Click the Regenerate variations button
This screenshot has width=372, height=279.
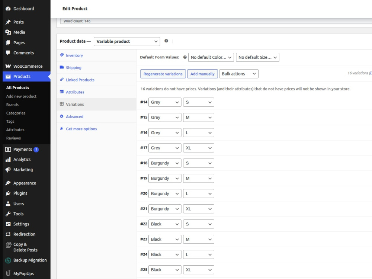[163, 74]
